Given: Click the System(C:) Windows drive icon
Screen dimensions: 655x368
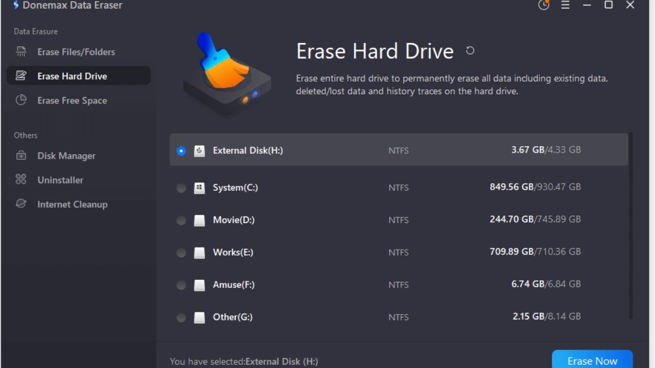Looking at the screenshot, I should click(199, 188).
